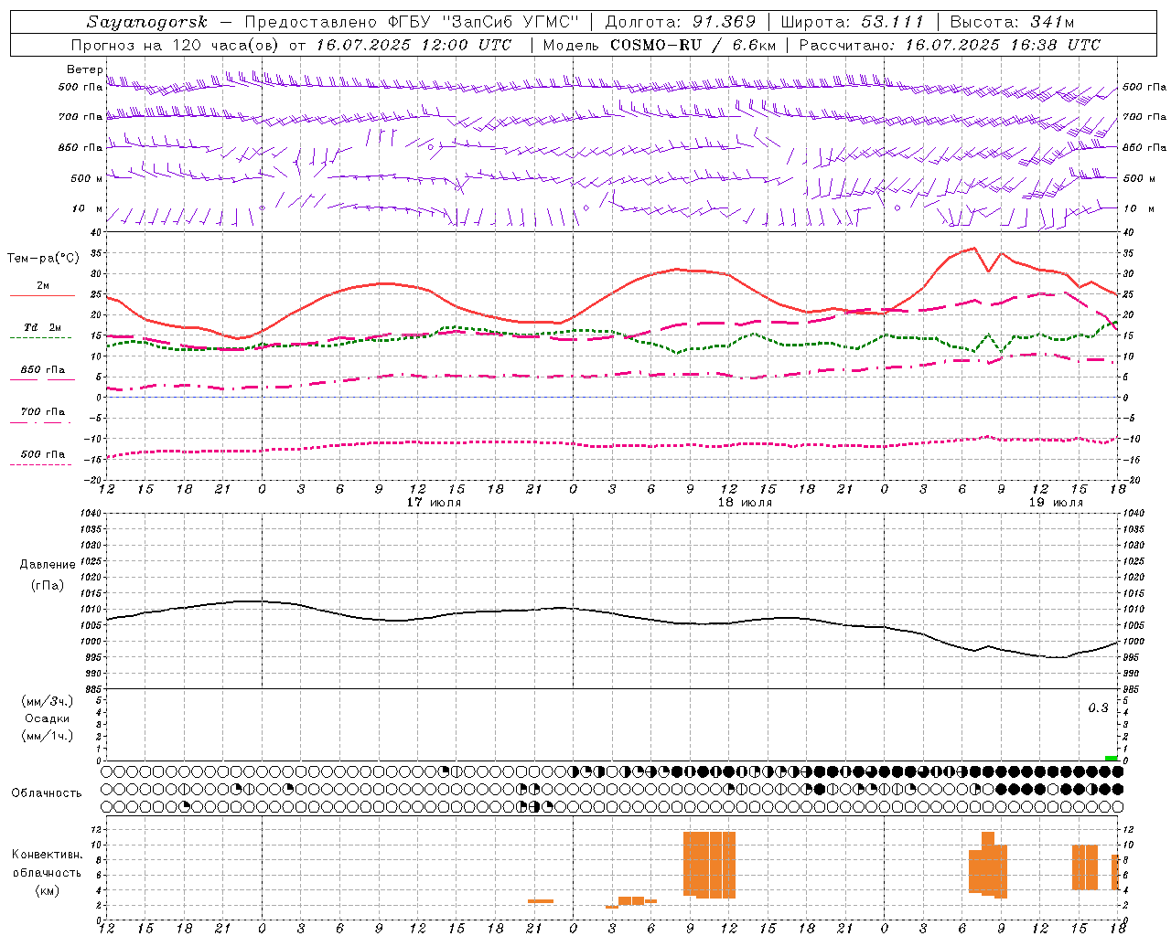Click the 500 м wind level label at left
Viewport: 1171px width, 936px height.
[86, 178]
